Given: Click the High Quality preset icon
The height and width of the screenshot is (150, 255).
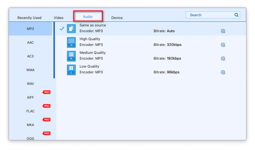Looking at the screenshot, I should pos(71,42).
